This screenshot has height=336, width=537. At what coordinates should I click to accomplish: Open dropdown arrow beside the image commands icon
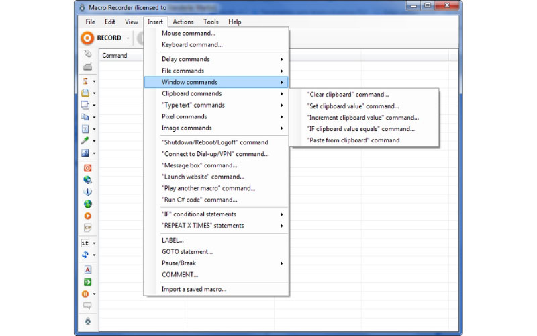[x=94, y=153]
